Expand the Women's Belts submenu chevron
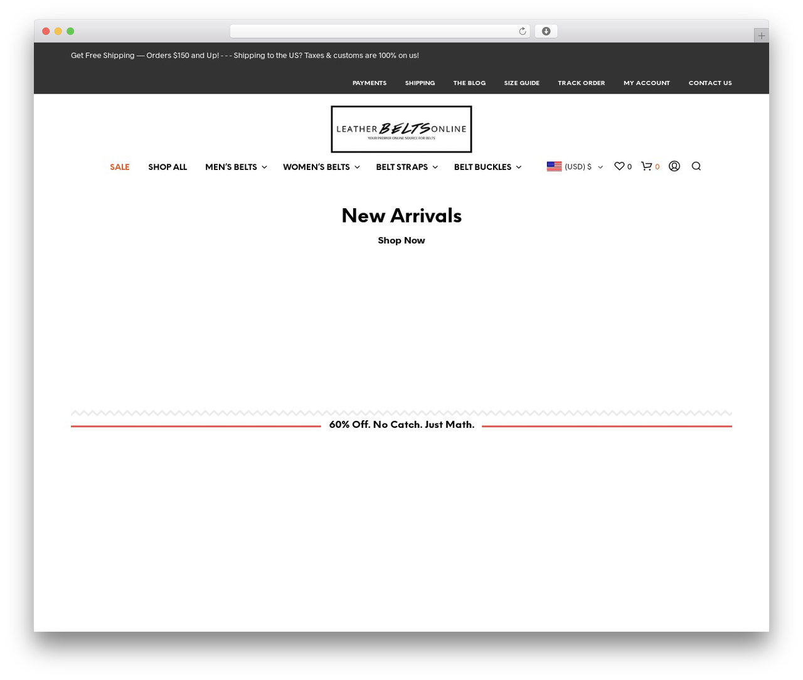This screenshot has height=680, width=803. tap(358, 167)
